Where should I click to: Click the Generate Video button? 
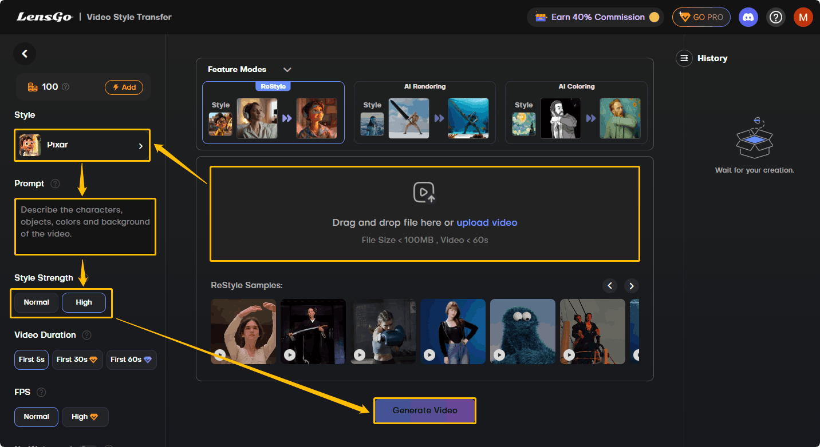pyautogui.click(x=425, y=410)
